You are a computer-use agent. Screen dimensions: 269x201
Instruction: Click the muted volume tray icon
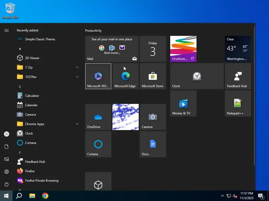[235, 196]
